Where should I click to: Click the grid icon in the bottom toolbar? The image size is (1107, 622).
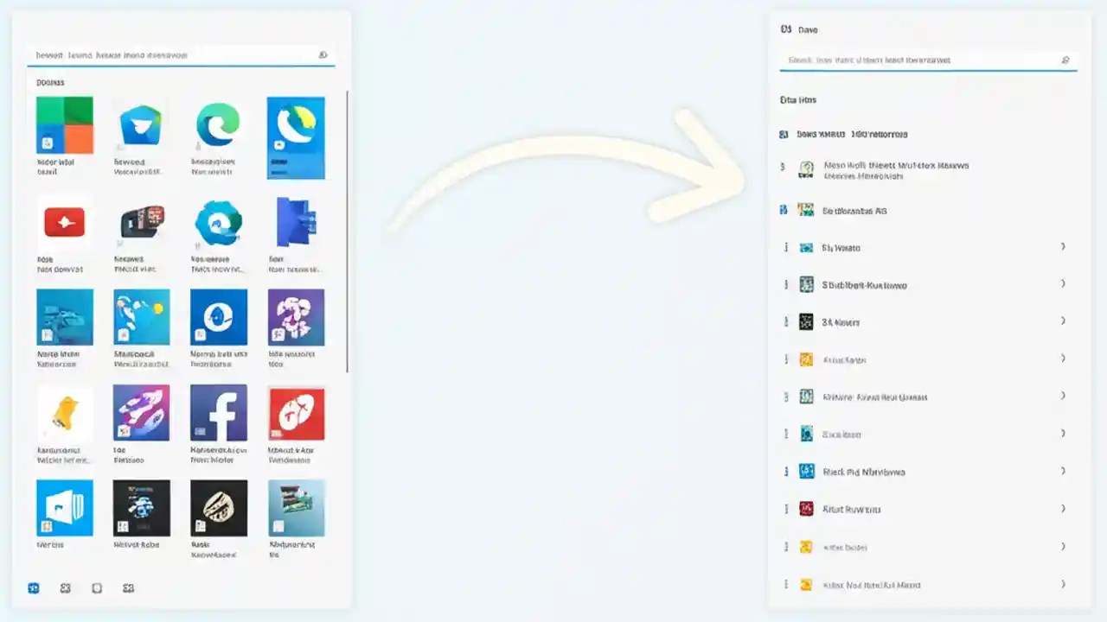point(65,588)
